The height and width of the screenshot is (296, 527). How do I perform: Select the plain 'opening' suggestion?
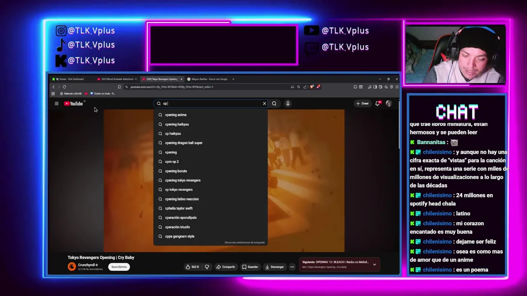point(210,152)
